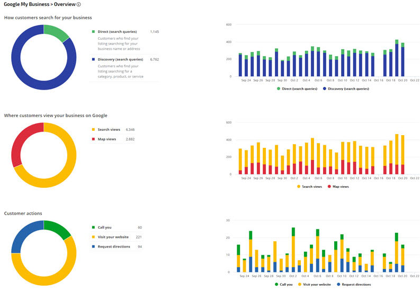Click the Visit your website row beside the donut
The width and height of the screenshot is (420, 292).
(113, 237)
